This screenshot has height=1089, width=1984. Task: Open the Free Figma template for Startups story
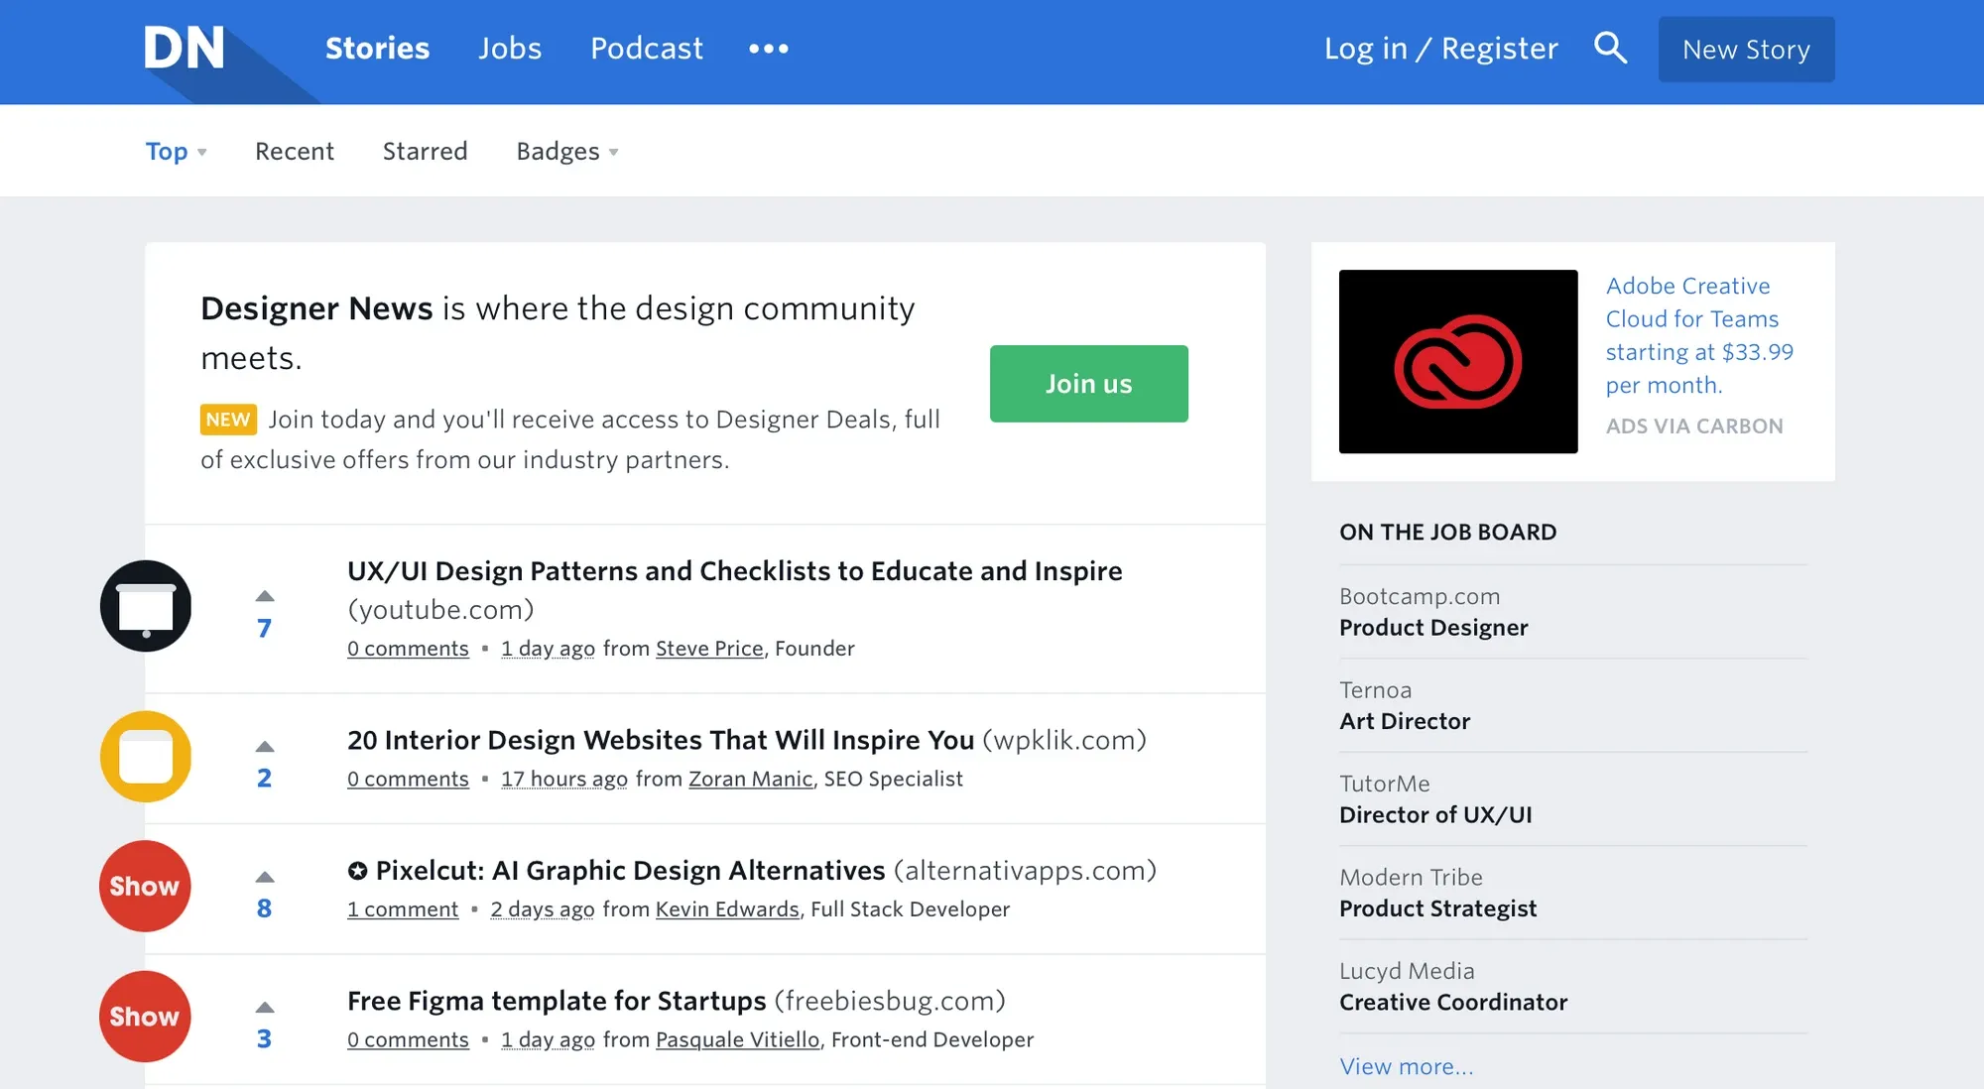(557, 1001)
